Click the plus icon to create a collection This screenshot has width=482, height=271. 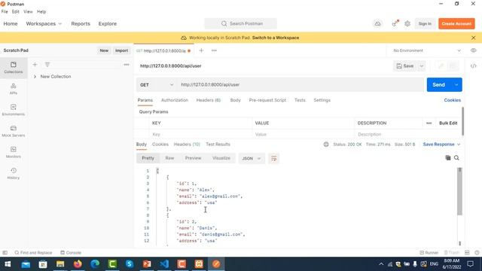(35, 65)
